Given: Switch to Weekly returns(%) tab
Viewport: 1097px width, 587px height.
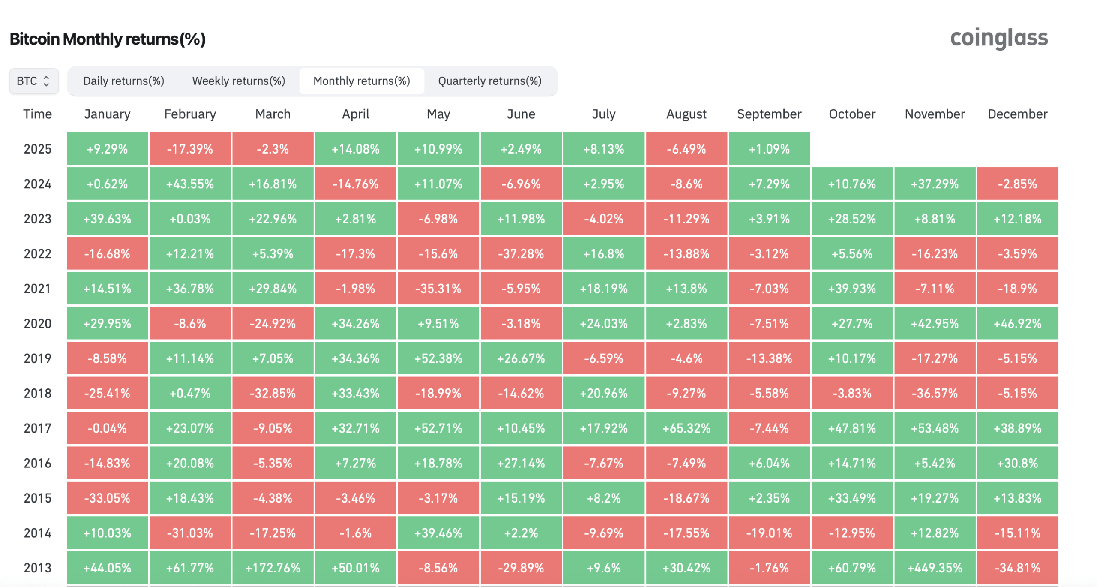Looking at the screenshot, I should pyautogui.click(x=238, y=81).
